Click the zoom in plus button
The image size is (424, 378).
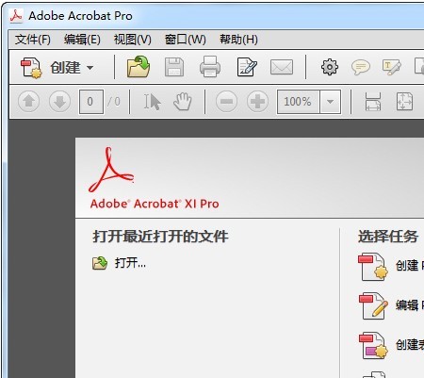(x=257, y=102)
